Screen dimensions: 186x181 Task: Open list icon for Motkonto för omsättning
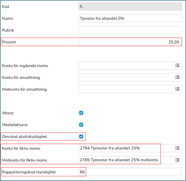pos(177,89)
